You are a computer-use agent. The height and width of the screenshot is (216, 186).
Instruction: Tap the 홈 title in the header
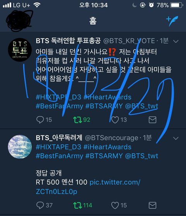coord(93,21)
